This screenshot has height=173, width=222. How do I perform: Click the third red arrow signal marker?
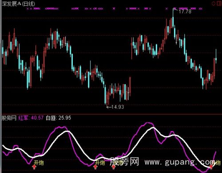point(114,167)
